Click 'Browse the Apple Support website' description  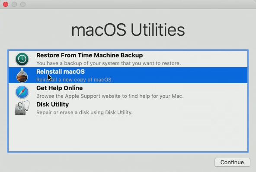pyautogui.click(x=110, y=96)
